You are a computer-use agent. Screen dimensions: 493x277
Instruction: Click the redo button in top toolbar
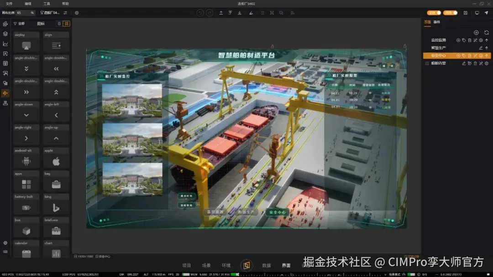click(210, 13)
